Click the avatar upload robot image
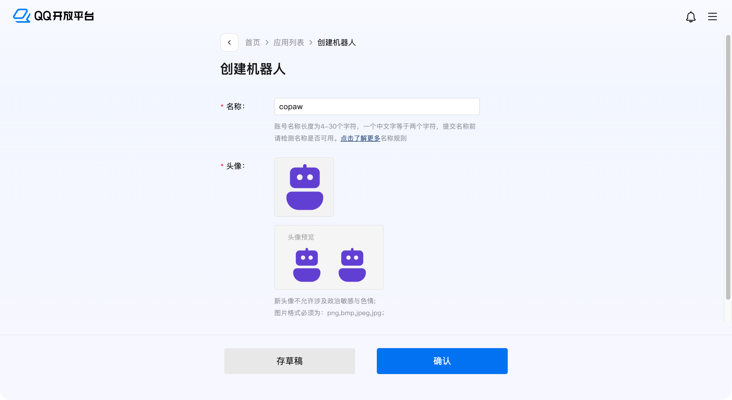The width and height of the screenshot is (732, 400). (x=304, y=187)
